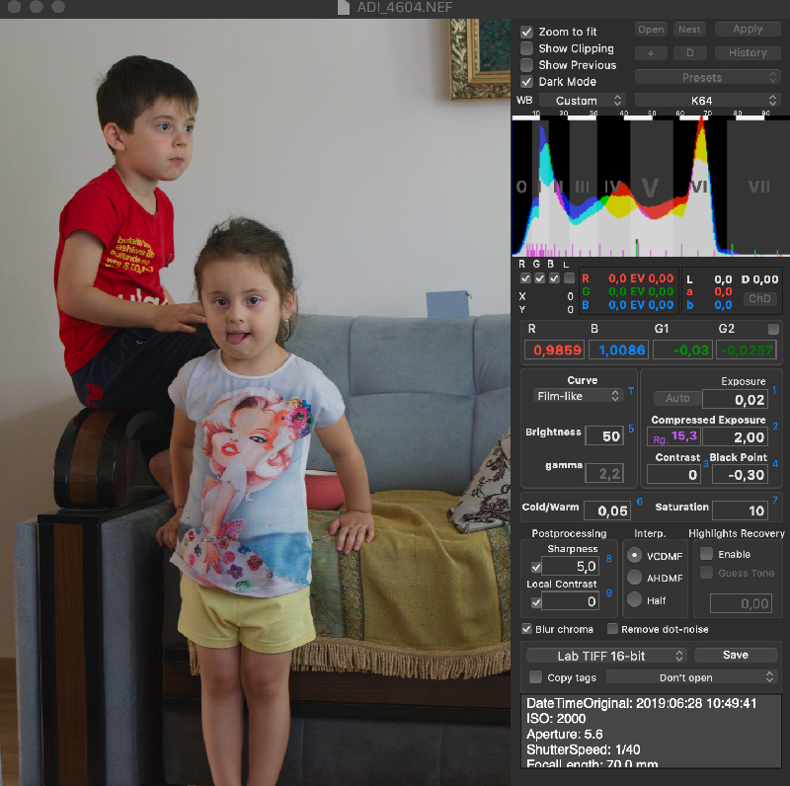Image resolution: width=790 pixels, height=786 pixels.
Task: Click the Cold/Warm field 0,05
Action: [607, 511]
